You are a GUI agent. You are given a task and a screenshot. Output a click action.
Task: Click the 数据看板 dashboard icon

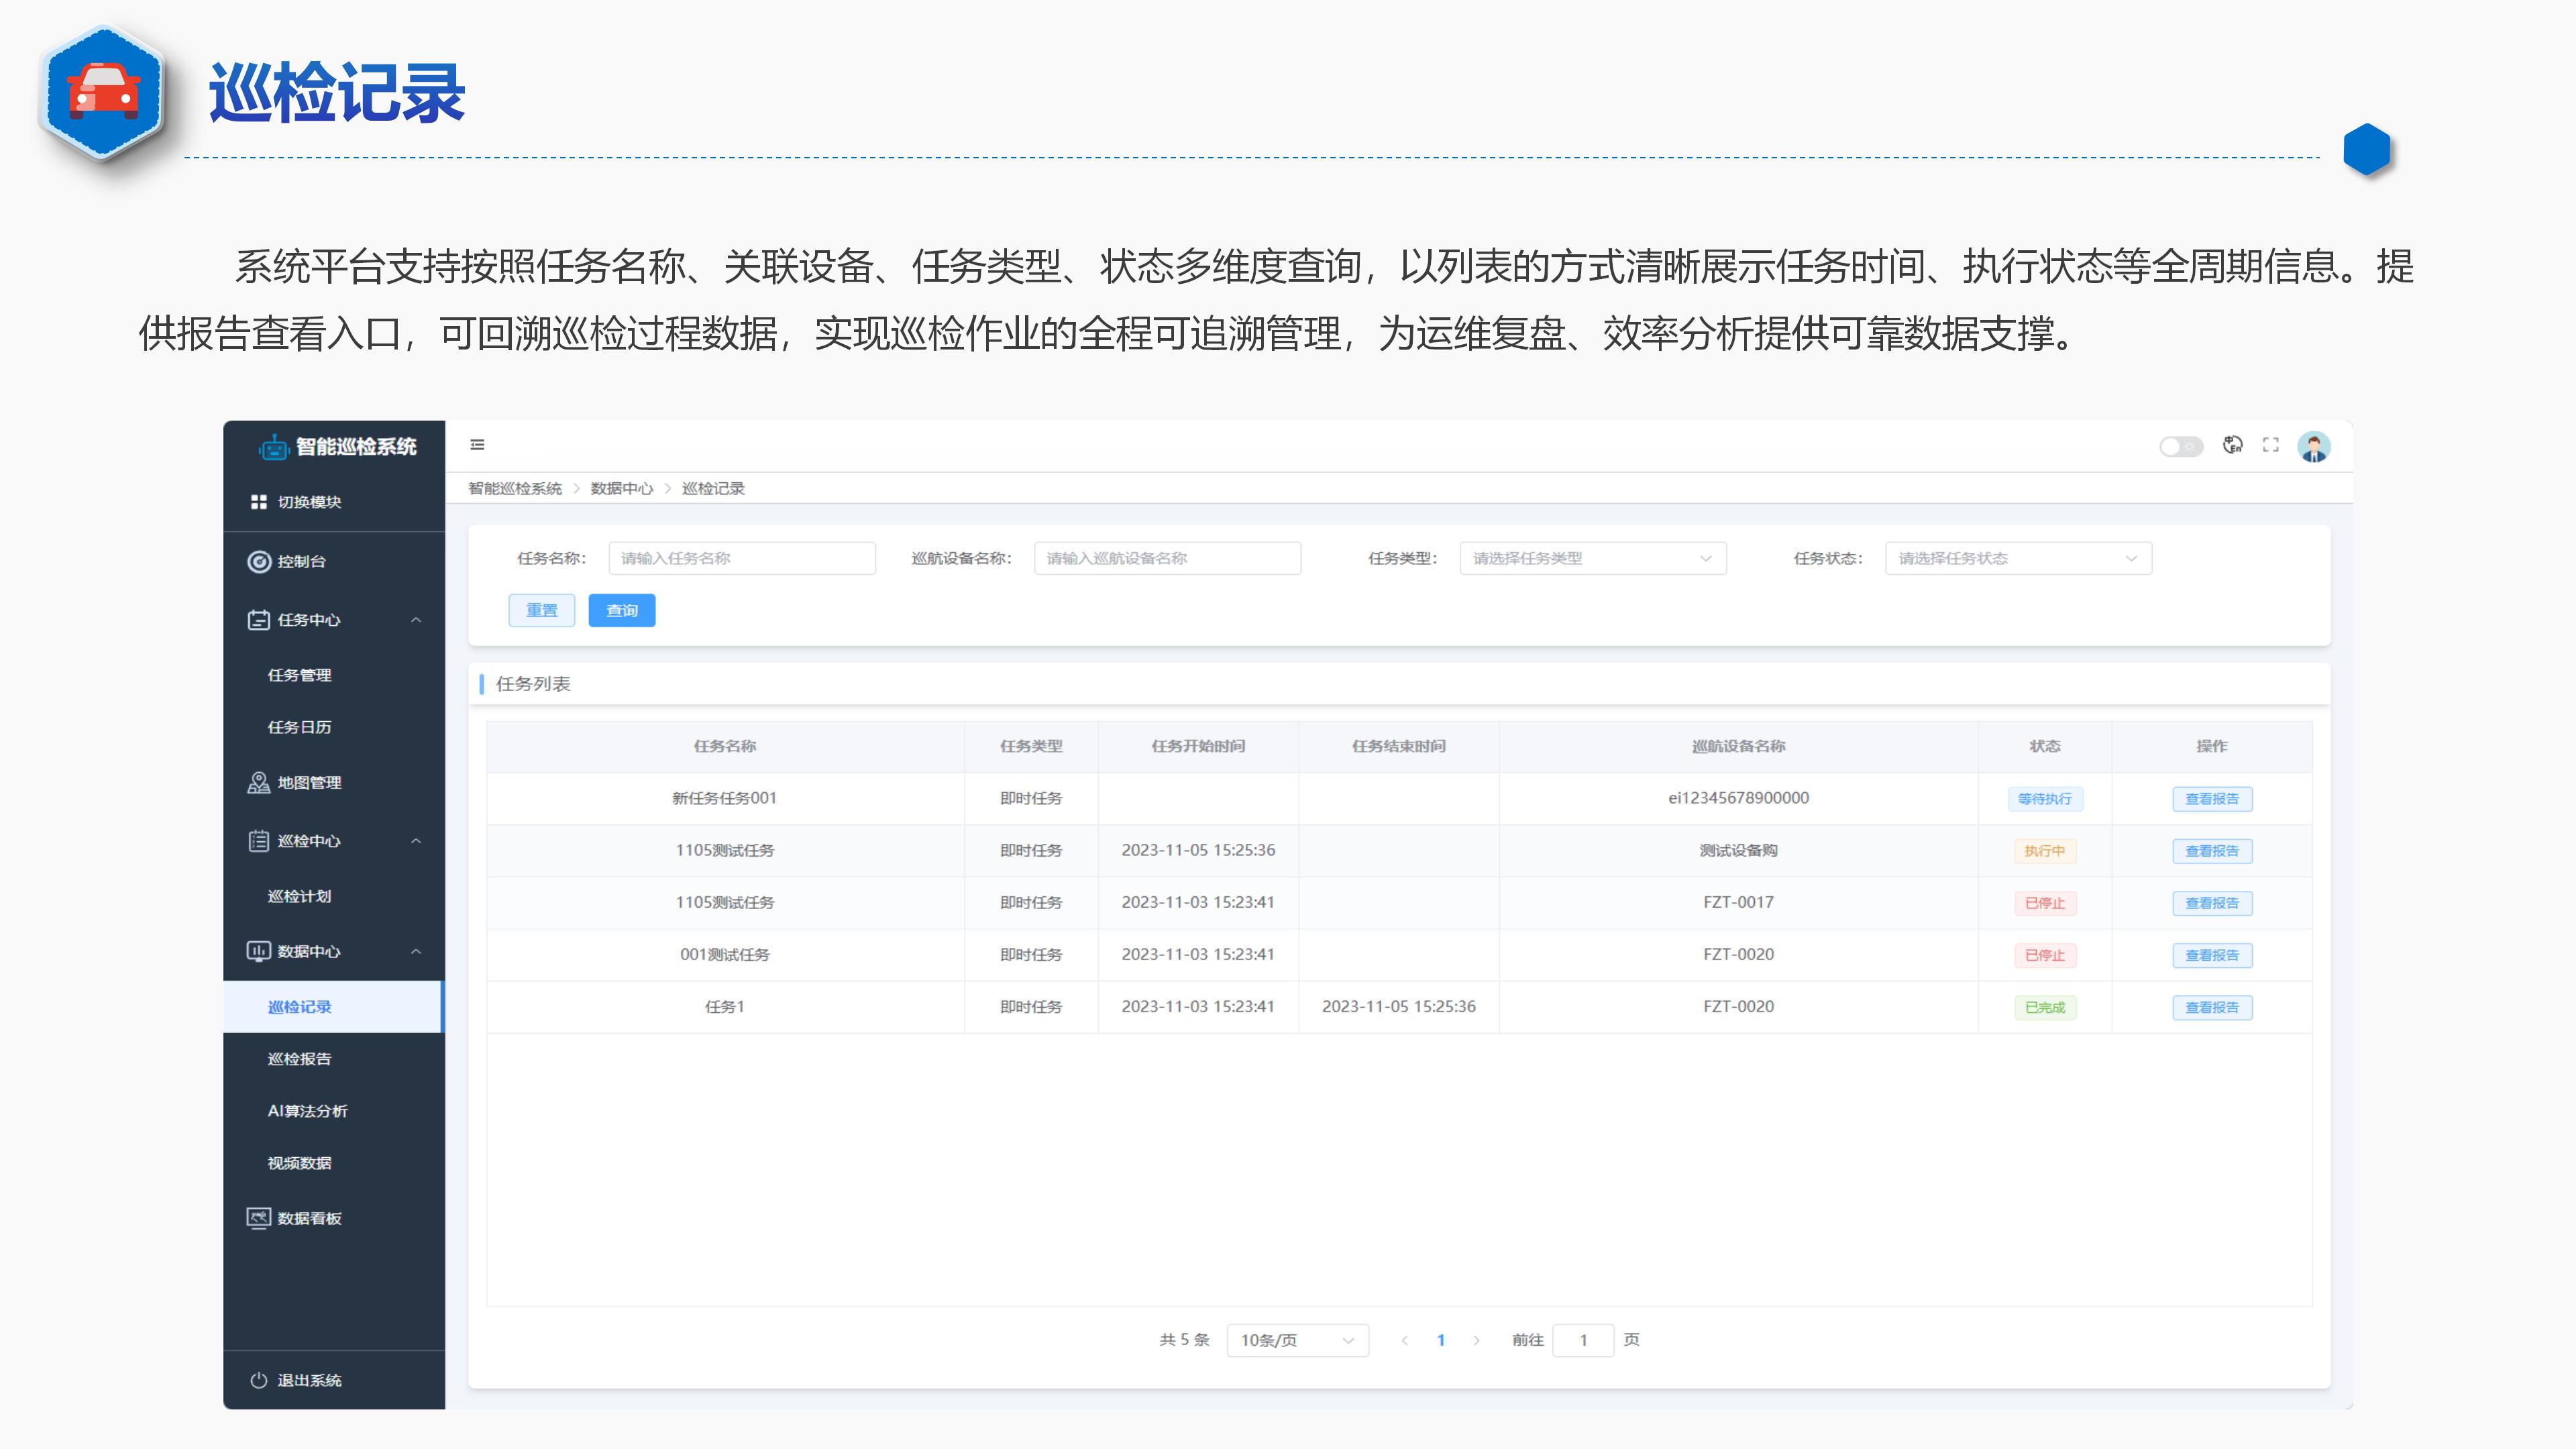[x=258, y=1218]
